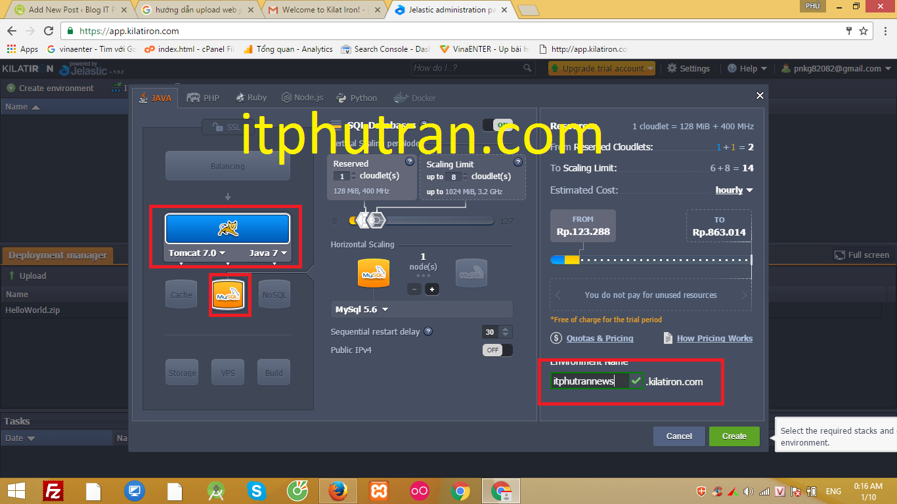Open Android Studio from the taskbar
Screen dimensions: 897x504
tap(216, 491)
